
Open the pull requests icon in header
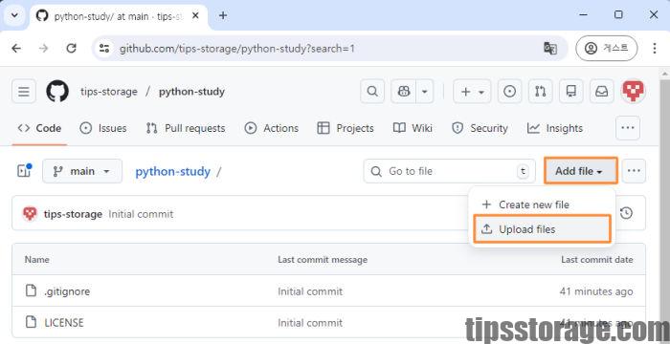tap(540, 92)
